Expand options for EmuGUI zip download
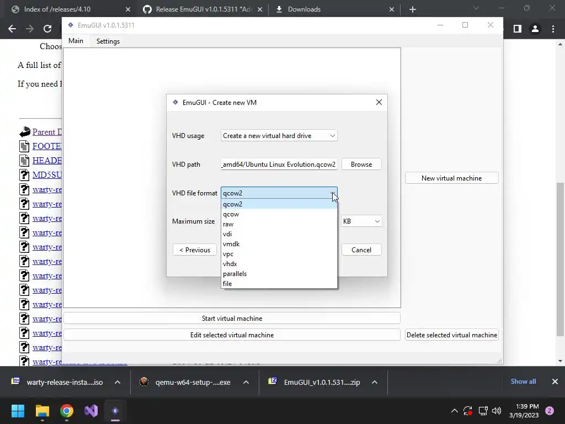The height and width of the screenshot is (424, 565). (375, 382)
